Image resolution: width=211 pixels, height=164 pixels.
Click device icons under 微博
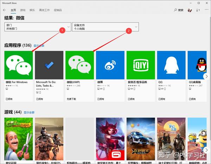[x=101, y=89]
